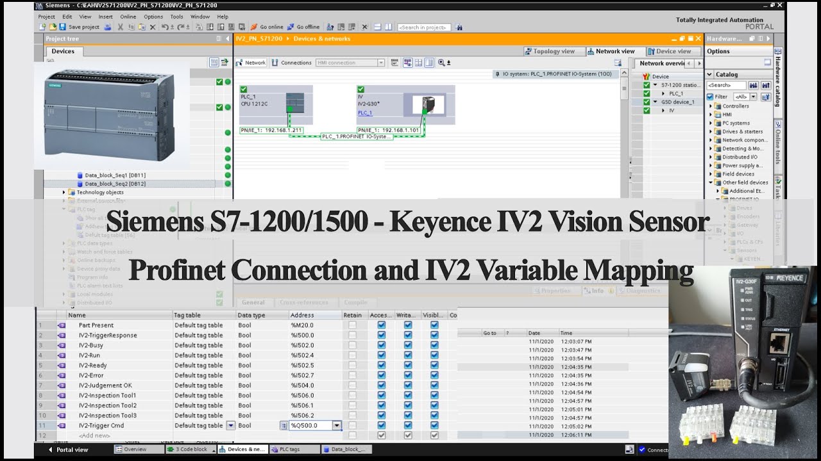Click the Cut scissors icon in toolbar
821x461 pixels.
tap(120, 27)
